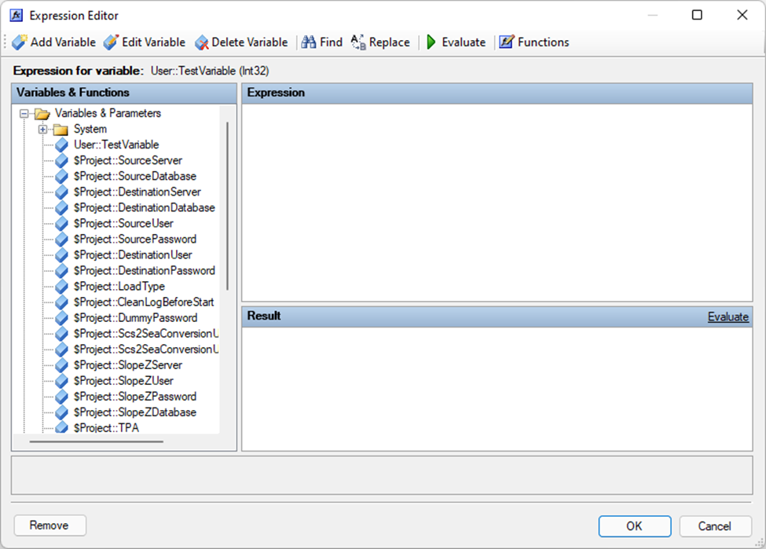Open the Functions toolbar icon
This screenshot has height=549, width=766.
507,42
